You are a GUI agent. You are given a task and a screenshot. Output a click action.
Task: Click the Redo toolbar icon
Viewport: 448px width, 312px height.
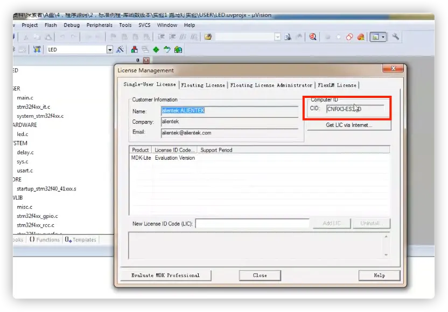pos(73,37)
